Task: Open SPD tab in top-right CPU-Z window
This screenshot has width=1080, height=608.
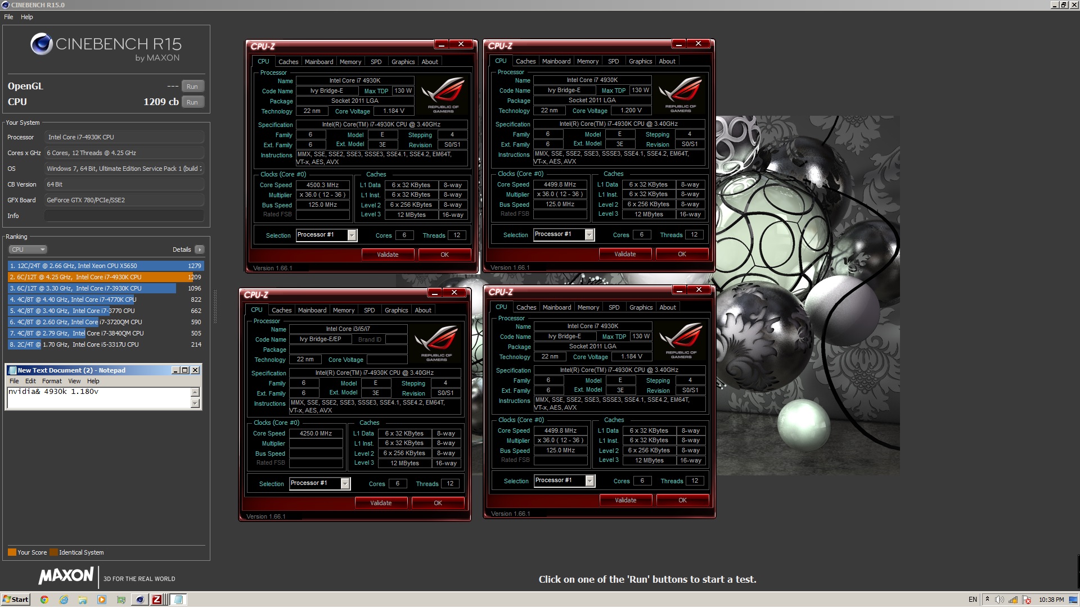Action: (x=614, y=61)
